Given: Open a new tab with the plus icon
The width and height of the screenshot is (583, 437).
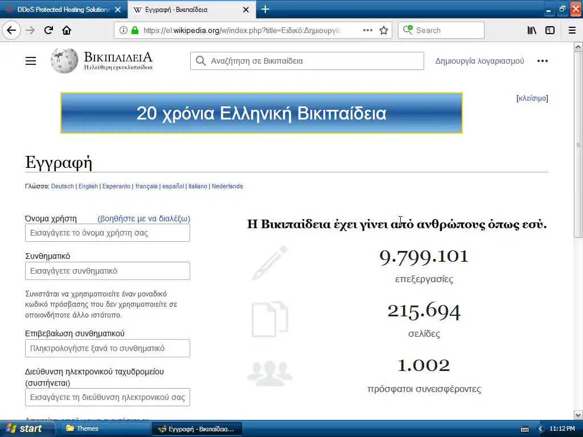Looking at the screenshot, I should click(265, 9).
